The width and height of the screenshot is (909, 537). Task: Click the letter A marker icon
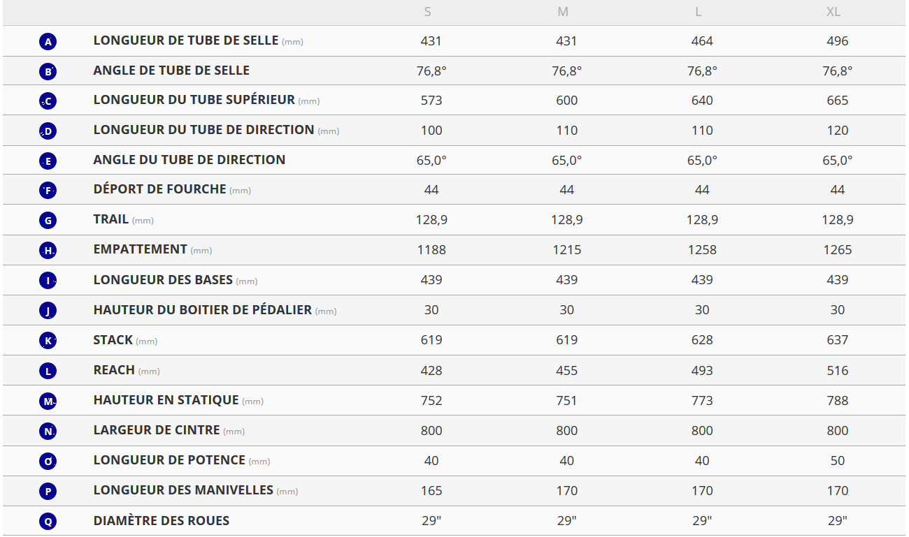click(x=48, y=42)
